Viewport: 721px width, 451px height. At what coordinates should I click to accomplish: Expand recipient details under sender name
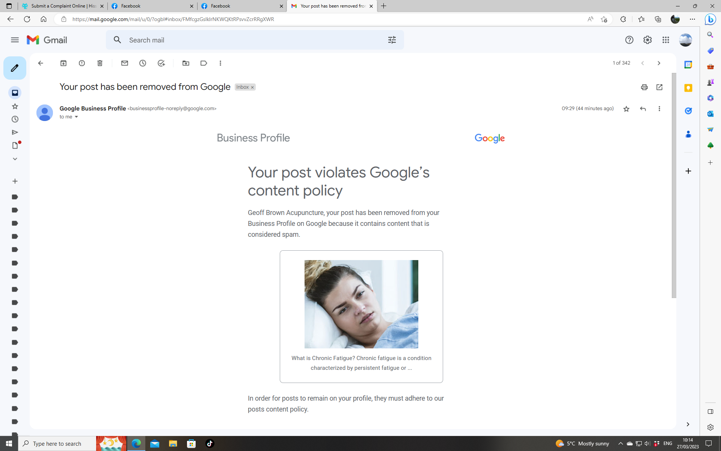(76, 117)
